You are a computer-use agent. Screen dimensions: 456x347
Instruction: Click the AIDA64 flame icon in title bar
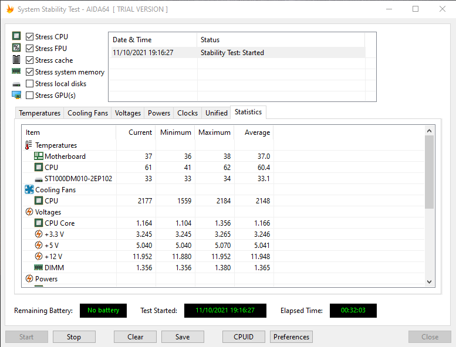coord(10,9)
